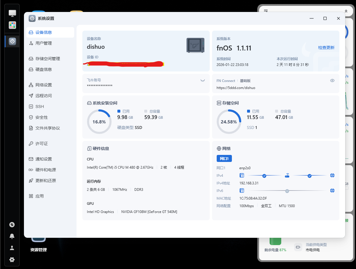Open 远程访问 in the sidebar
The width and height of the screenshot is (356, 269).
[x=50, y=96]
